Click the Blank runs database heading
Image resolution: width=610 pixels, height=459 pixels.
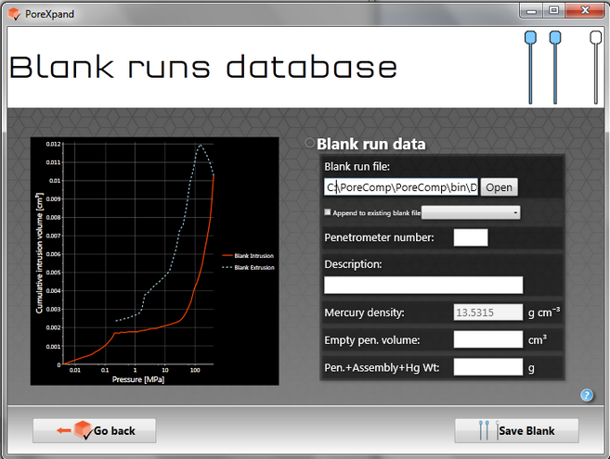(203, 68)
